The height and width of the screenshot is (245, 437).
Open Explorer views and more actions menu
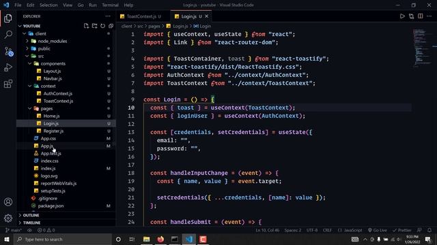(x=108, y=16)
